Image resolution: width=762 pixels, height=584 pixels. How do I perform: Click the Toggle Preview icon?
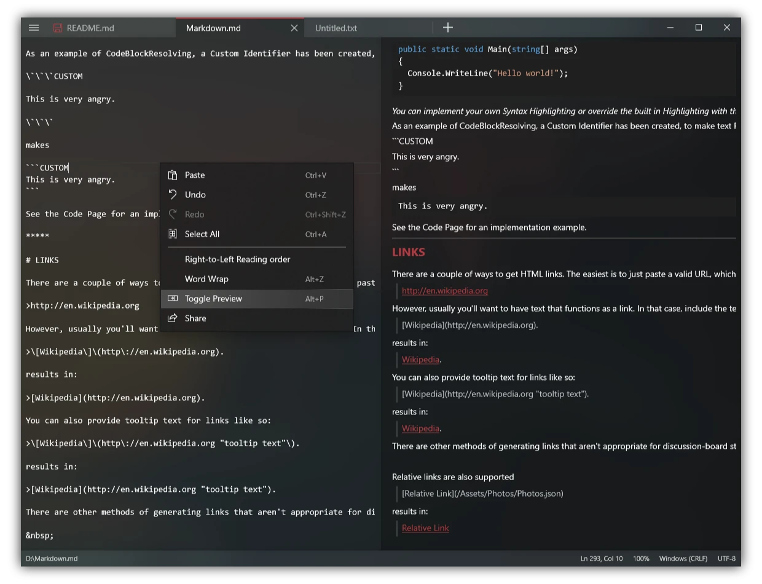coord(173,299)
